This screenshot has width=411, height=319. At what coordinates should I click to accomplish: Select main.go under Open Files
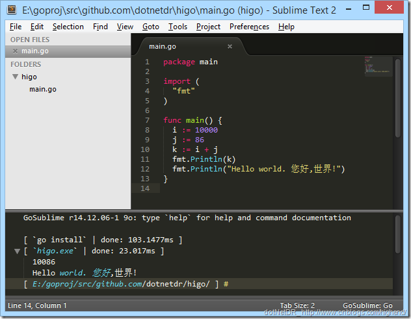(x=68, y=51)
